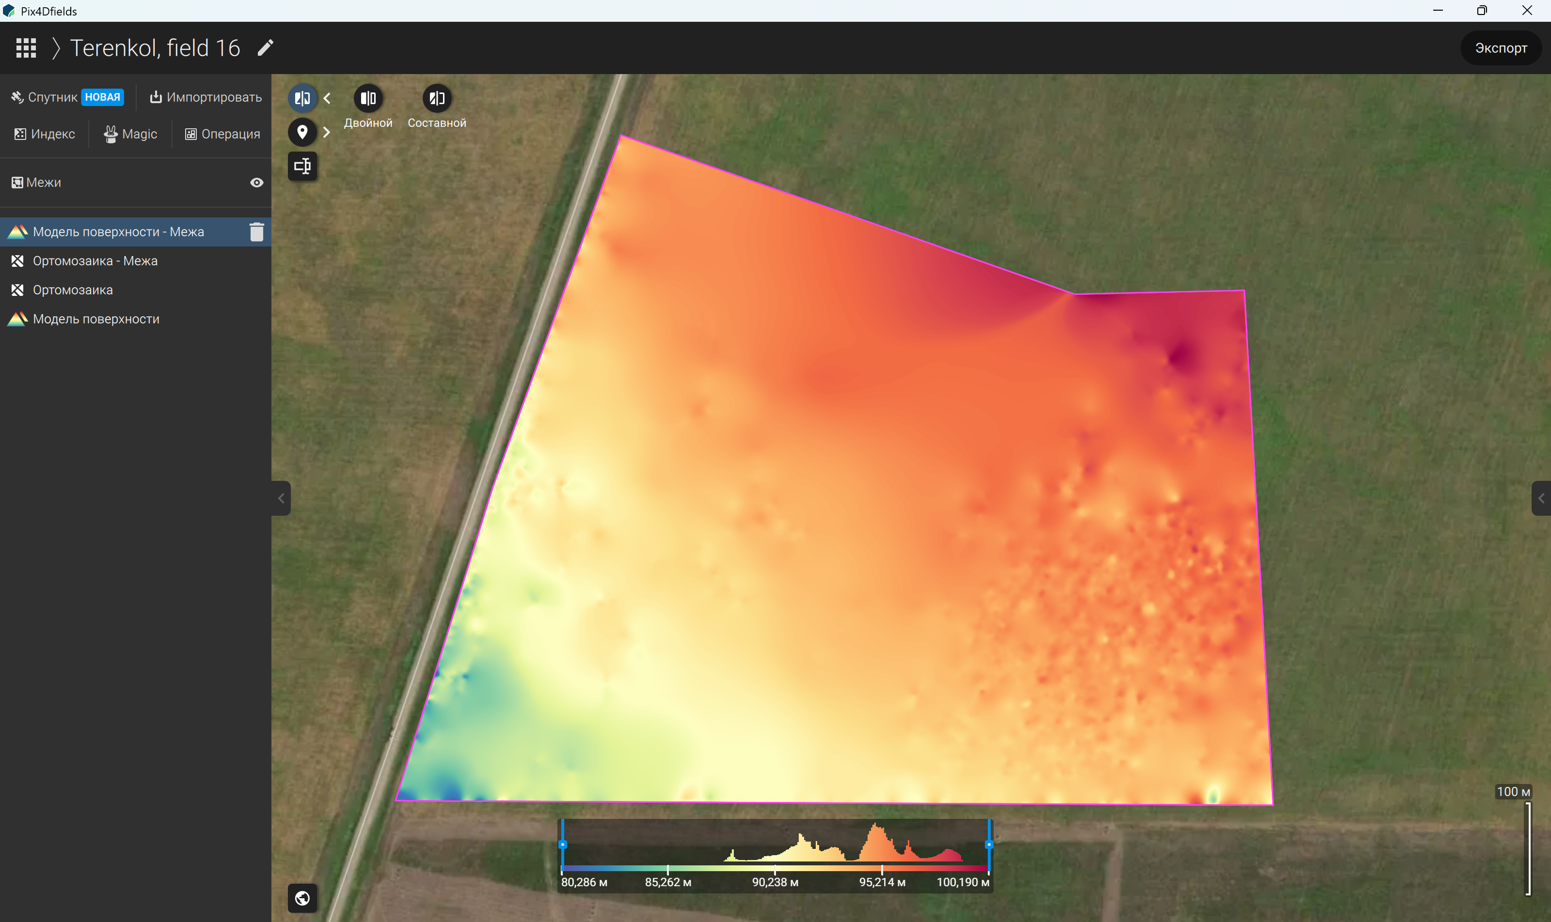Toggle Межи boundaries visibility eye

tap(257, 183)
